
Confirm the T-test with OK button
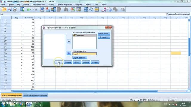click(59, 62)
